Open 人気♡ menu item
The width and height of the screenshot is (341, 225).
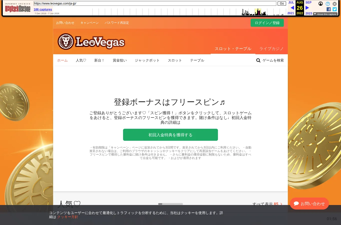point(81,60)
